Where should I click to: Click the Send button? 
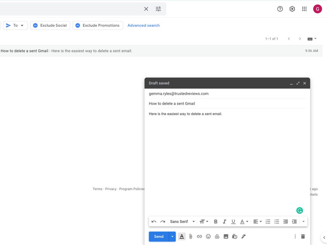158,236
